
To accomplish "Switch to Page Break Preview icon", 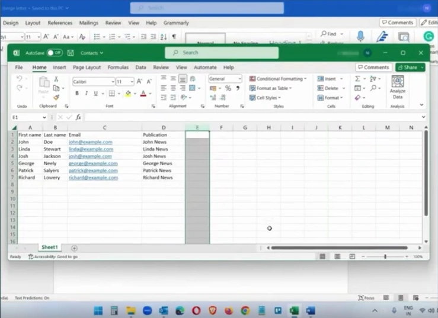I will coord(352,256).
